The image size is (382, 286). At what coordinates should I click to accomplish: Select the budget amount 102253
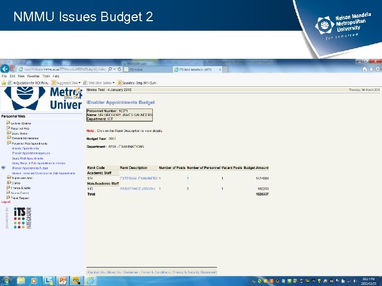point(263,189)
